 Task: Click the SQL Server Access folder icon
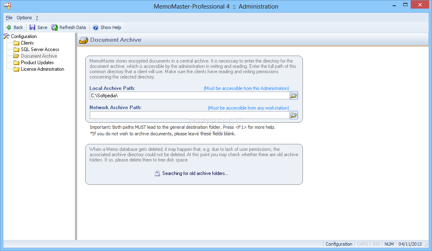pos(16,49)
